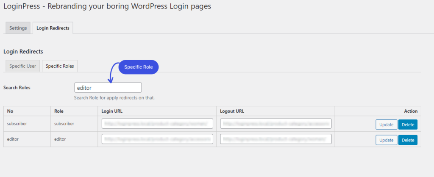Click the LoginPress page title
Viewport: 434px width, 177px height.
click(107, 6)
